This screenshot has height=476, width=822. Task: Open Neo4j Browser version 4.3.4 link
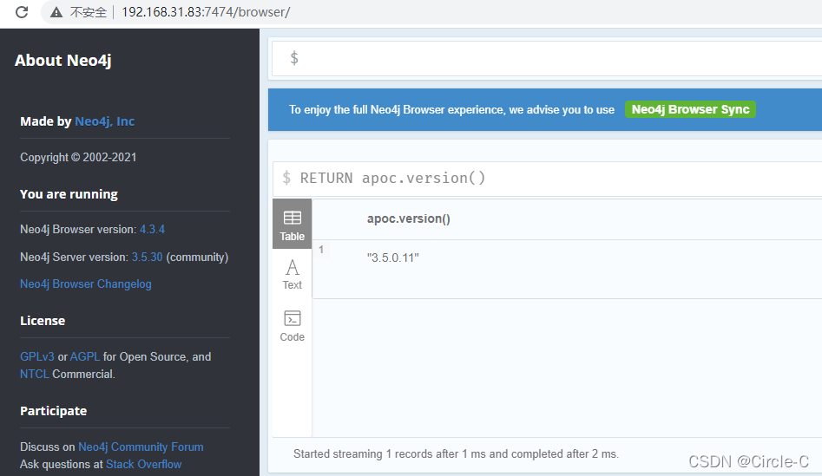[152, 230]
